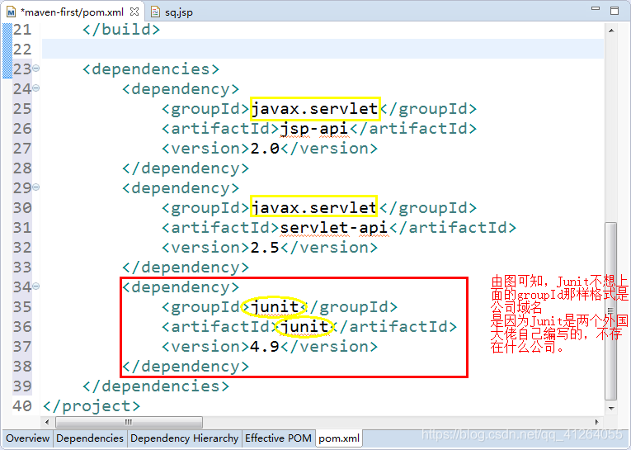Screen dimensions: 631x450
Task: Click version value 4.9 on line 37
Action: (x=265, y=347)
